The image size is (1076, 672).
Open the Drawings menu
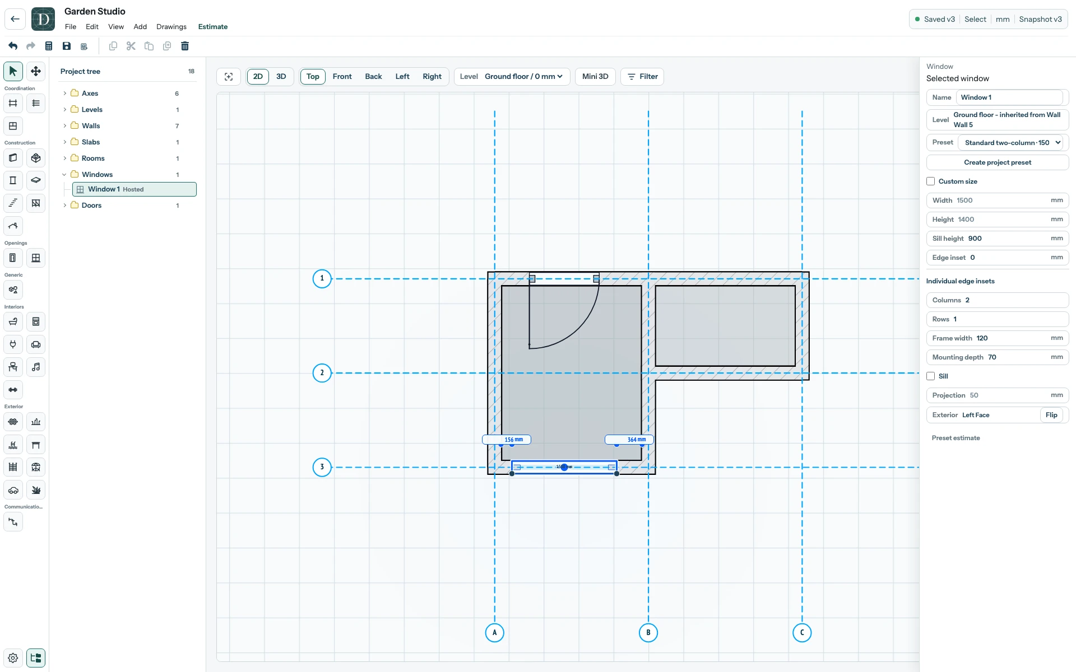click(x=171, y=27)
